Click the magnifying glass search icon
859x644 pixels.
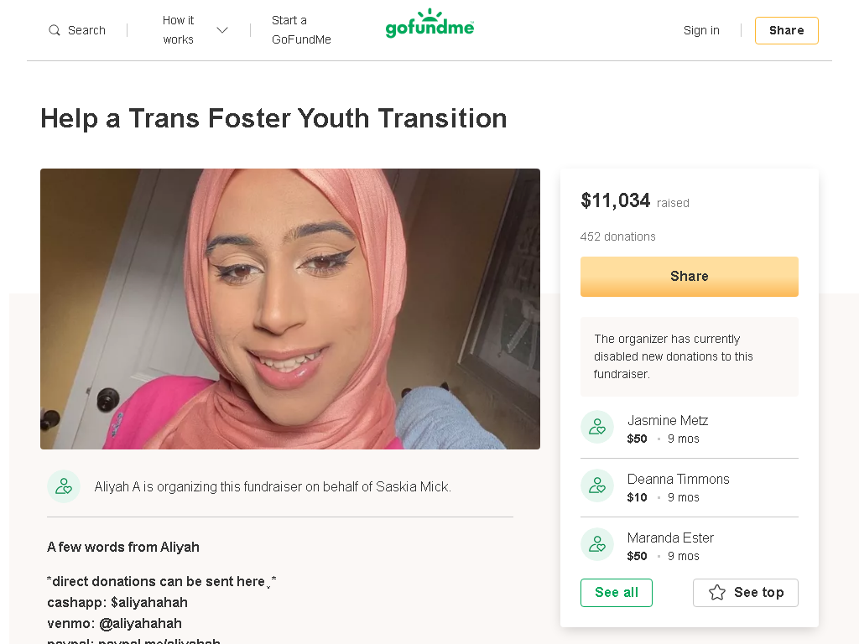pos(55,30)
